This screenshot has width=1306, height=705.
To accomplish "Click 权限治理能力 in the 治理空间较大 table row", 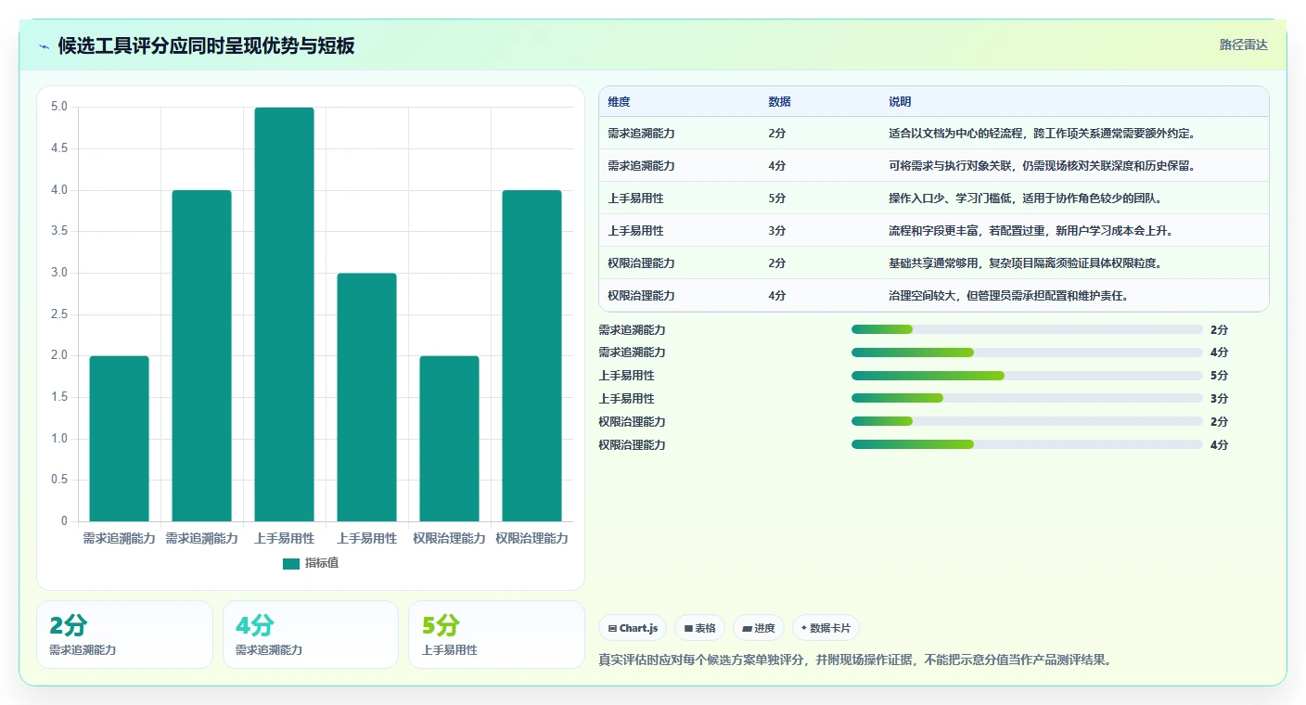I will click(641, 296).
